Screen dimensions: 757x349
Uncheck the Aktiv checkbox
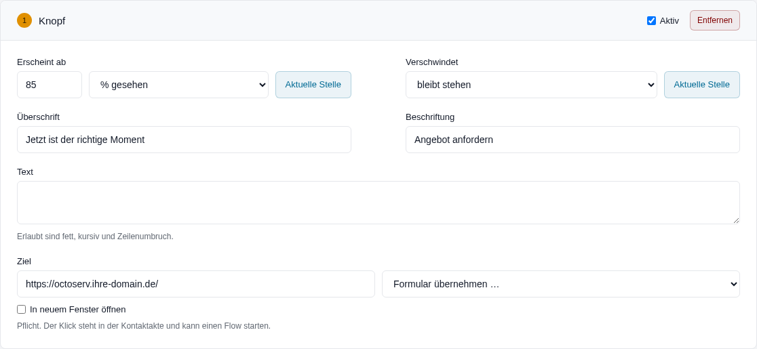651,21
